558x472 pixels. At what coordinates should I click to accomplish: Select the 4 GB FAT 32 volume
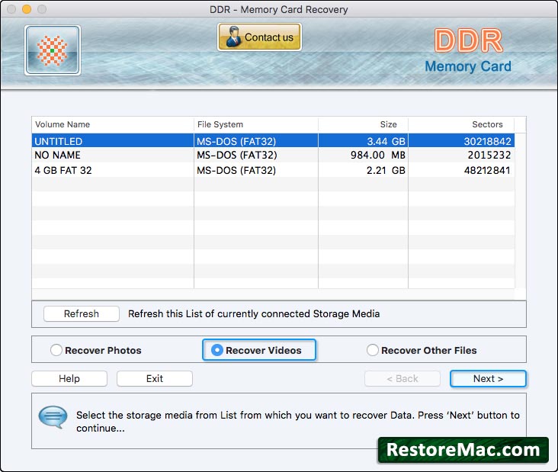tap(273, 170)
